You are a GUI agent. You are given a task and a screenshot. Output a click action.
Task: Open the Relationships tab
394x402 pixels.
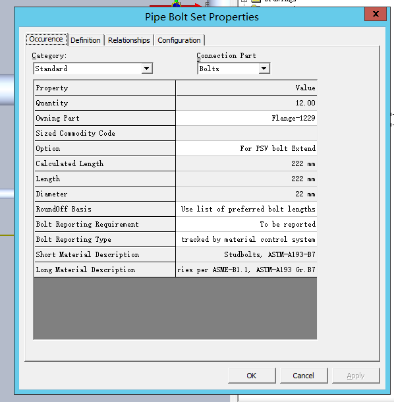[128, 40]
